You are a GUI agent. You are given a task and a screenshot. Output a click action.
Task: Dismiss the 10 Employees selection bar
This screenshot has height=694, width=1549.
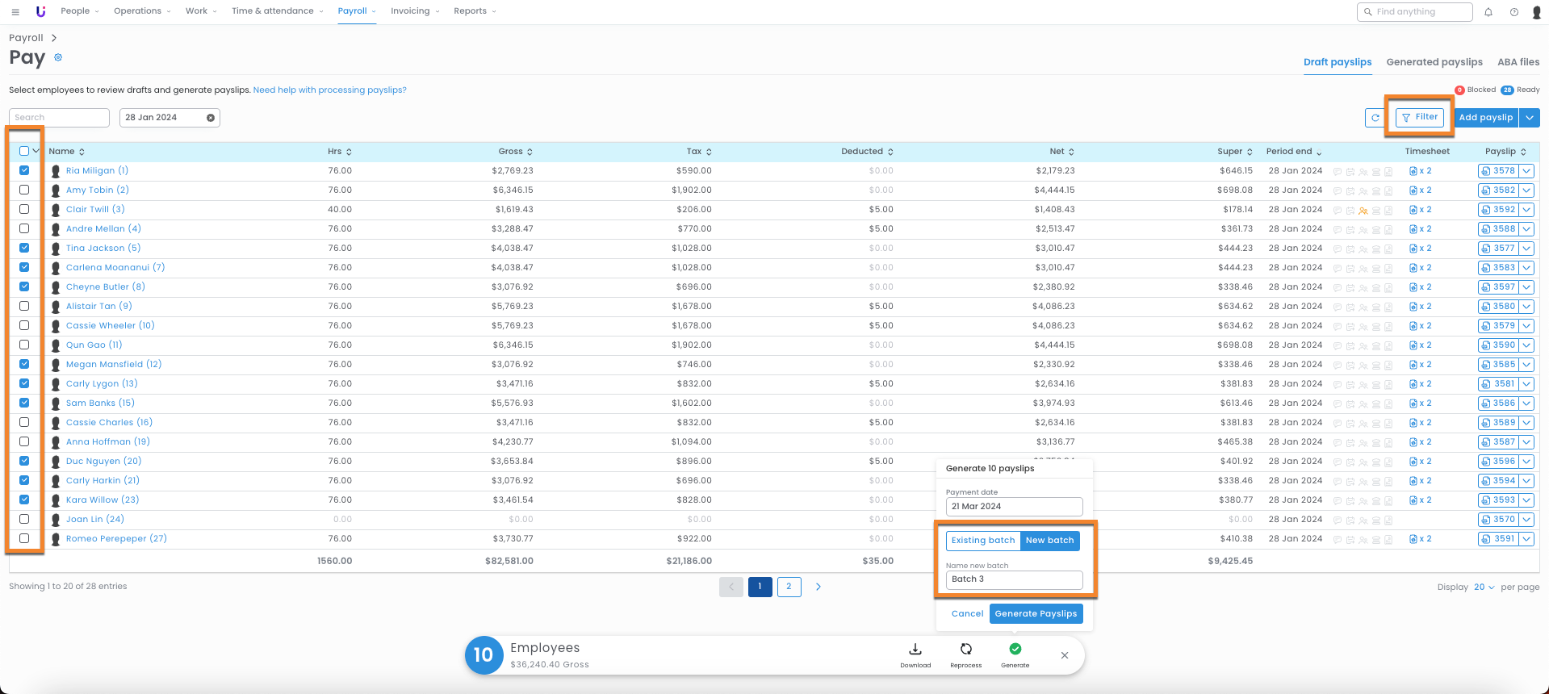(x=1065, y=655)
